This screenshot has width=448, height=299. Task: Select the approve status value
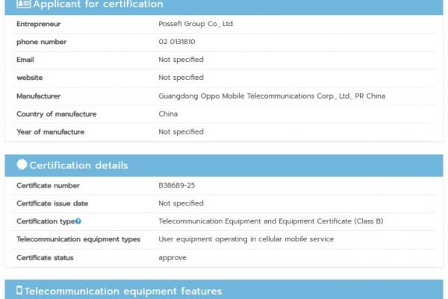[x=172, y=258]
